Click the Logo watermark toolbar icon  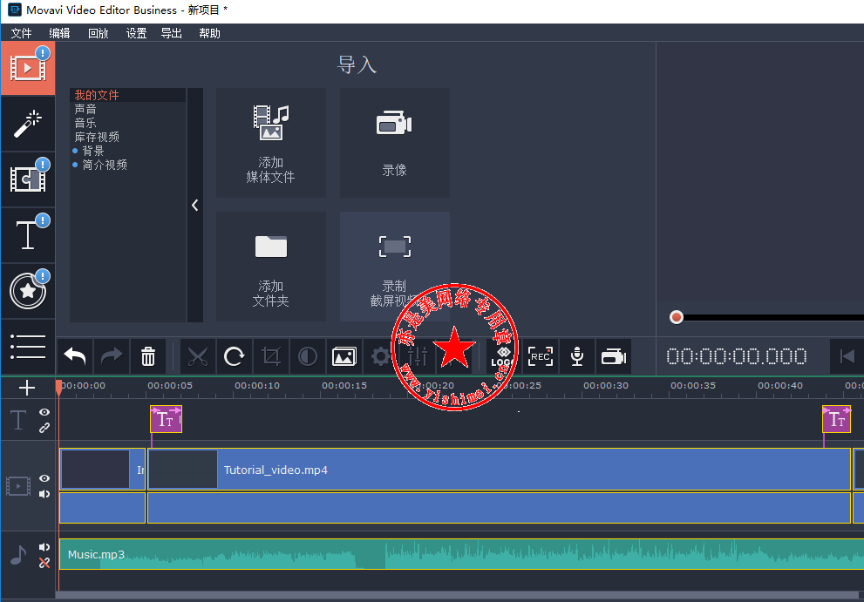tap(502, 357)
